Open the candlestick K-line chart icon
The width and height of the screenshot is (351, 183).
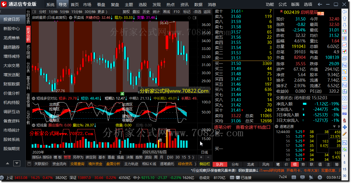(344, 52)
